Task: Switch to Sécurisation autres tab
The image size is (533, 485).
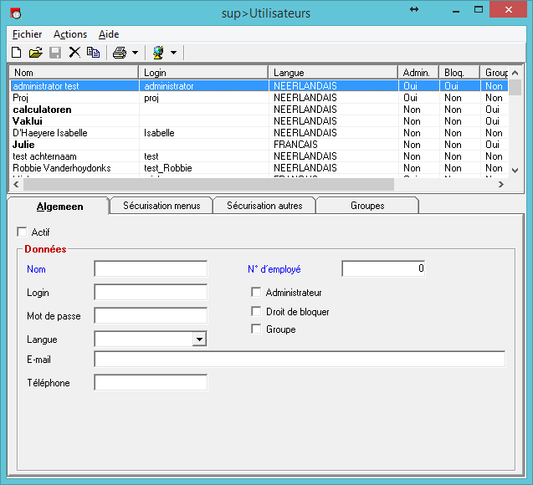Action: 264,206
